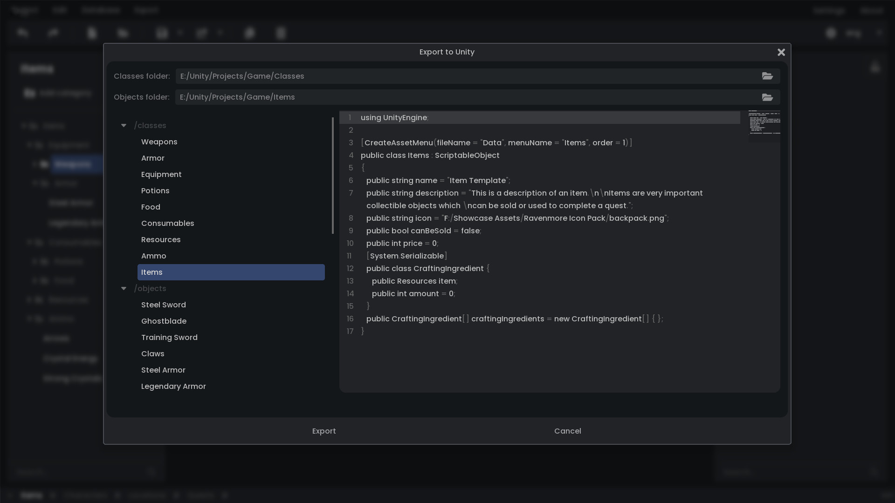Open folder browser for Objects folder
Image resolution: width=895 pixels, height=503 pixels.
click(767, 97)
